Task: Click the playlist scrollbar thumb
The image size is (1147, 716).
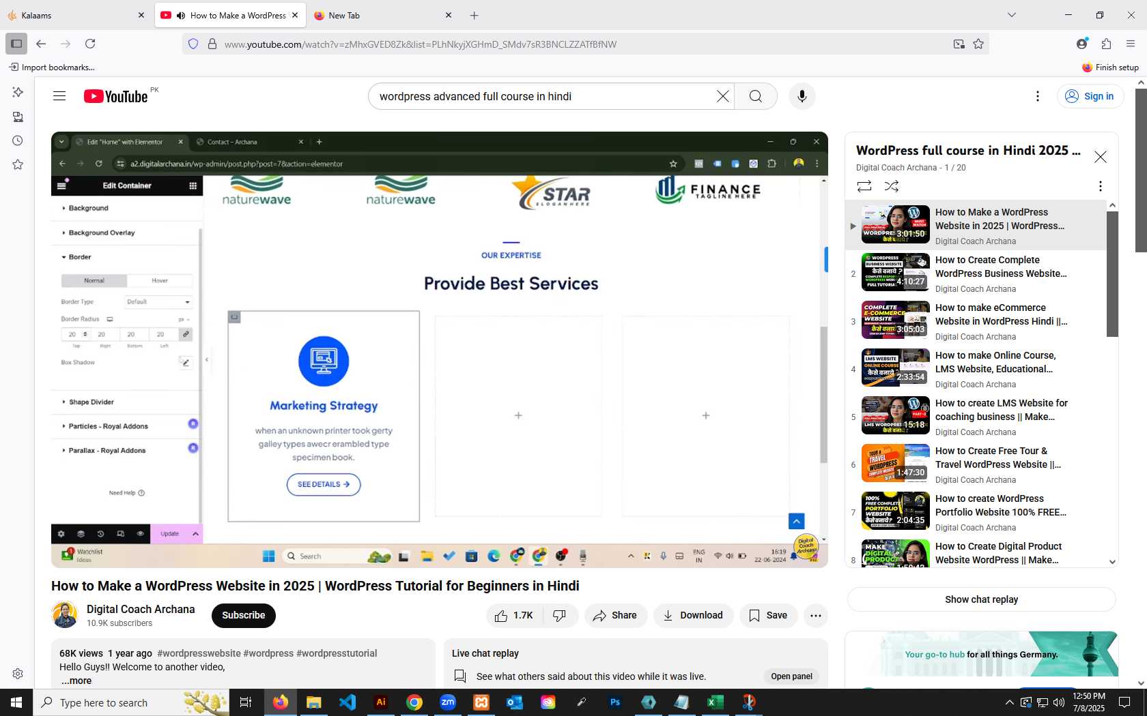Action: [1112, 273]
